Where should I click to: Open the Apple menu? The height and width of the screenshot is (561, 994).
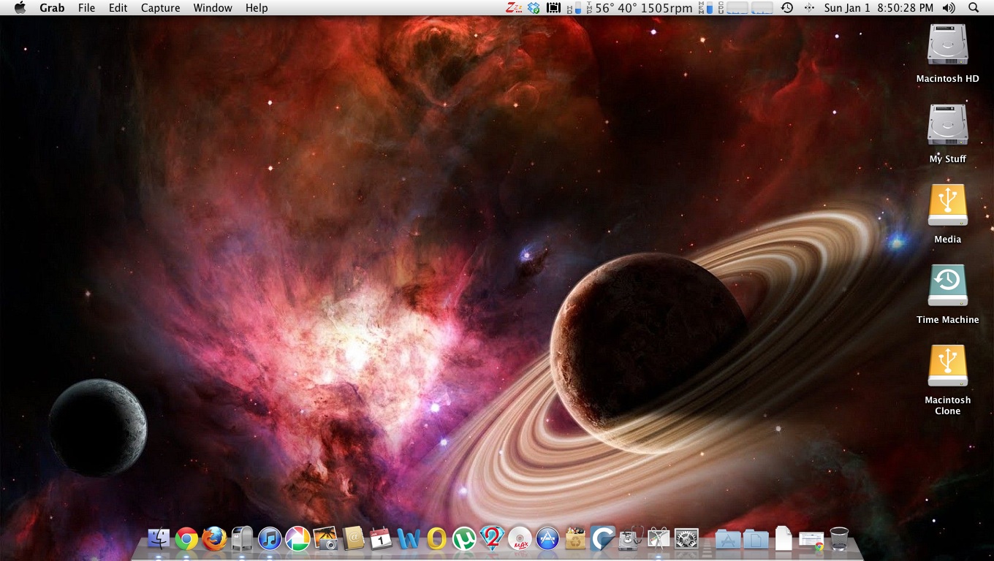click(x=20, y=8)
